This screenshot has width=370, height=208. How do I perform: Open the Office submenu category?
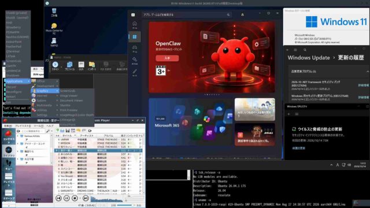(x=45, y=81)
